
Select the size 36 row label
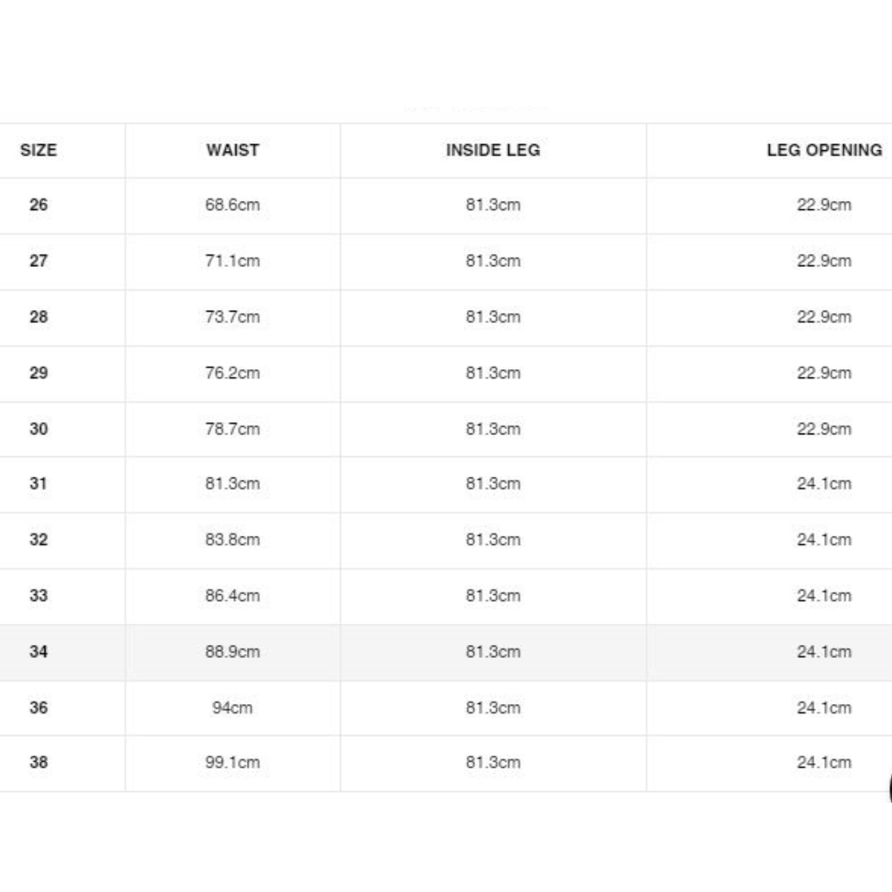38,707
